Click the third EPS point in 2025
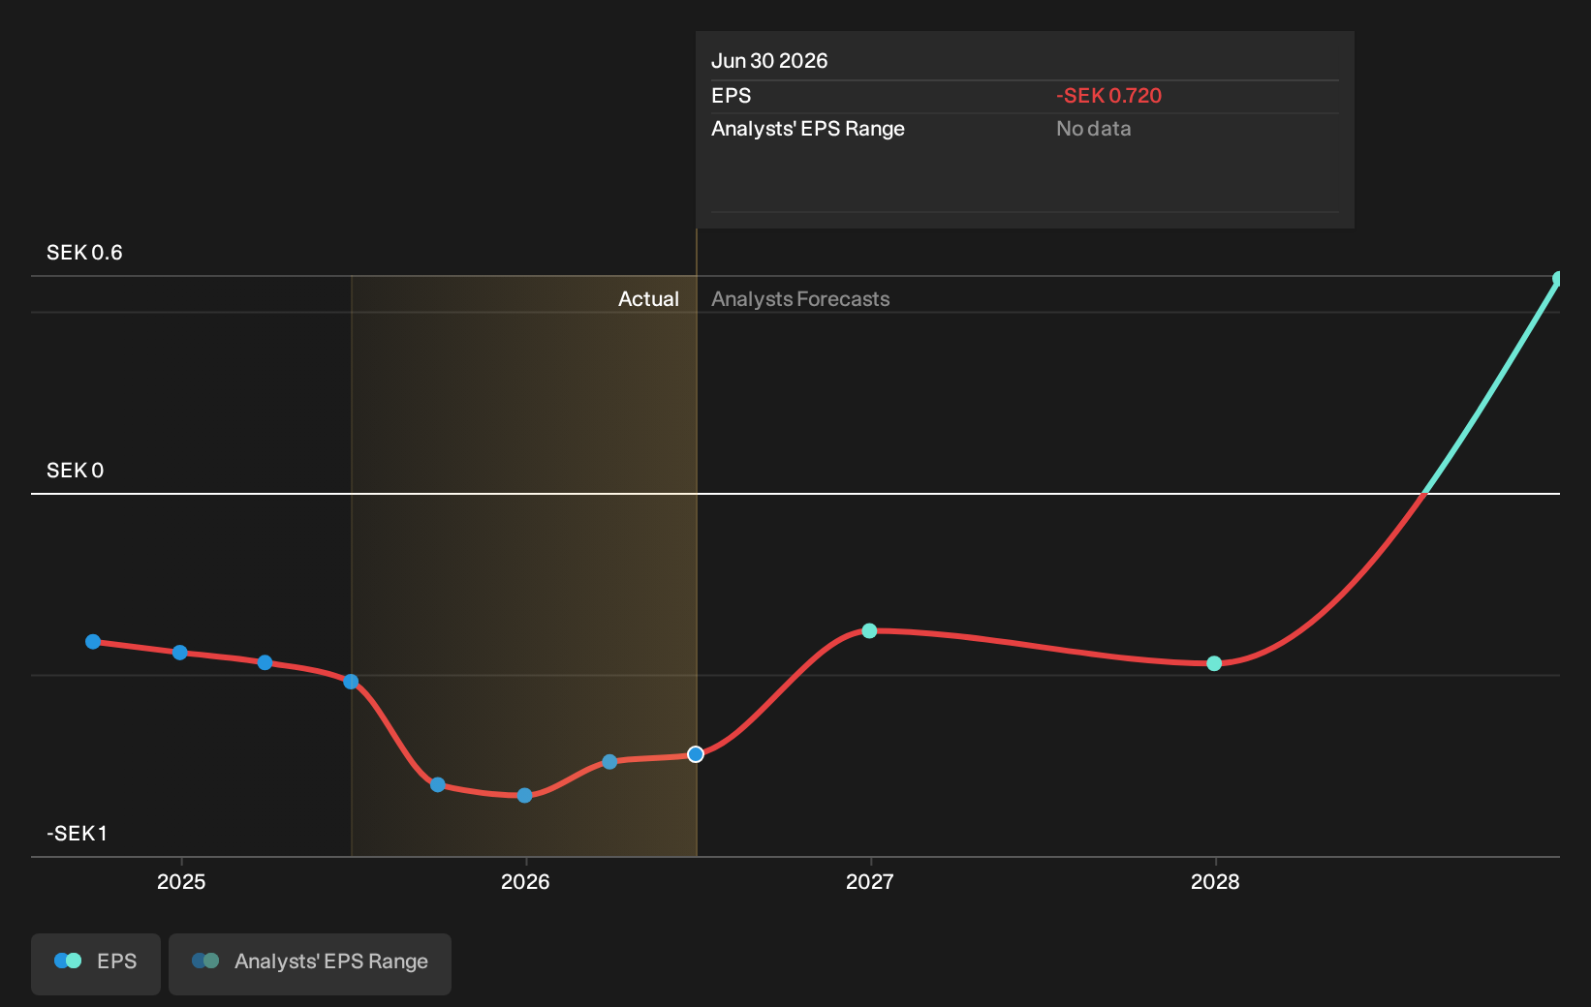Image resolution: width=1591 pixels, height=1007 pixels. point(265,662)
